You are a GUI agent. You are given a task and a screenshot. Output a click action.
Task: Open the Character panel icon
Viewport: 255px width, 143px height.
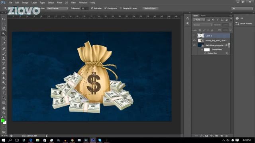point(188,18)
